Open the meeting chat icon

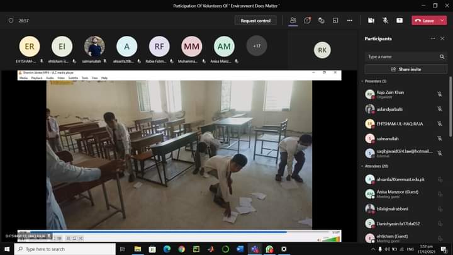(x=308, y=20)
